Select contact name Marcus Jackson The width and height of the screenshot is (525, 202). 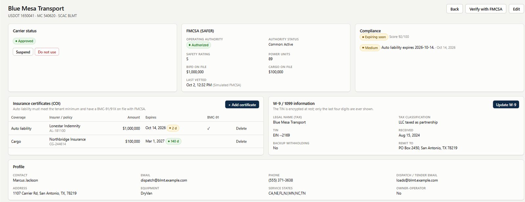pos(25,180)
